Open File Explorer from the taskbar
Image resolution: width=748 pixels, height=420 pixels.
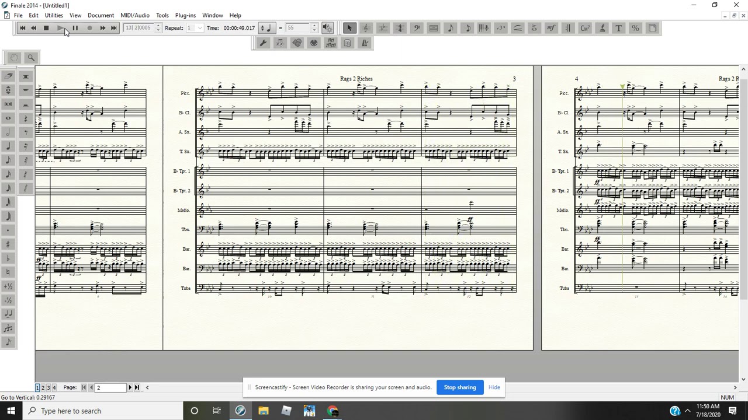263,411
